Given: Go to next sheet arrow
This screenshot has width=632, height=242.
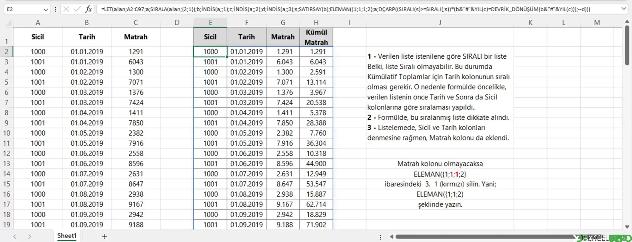Looking at the screenshot, I should coord(30,236).
